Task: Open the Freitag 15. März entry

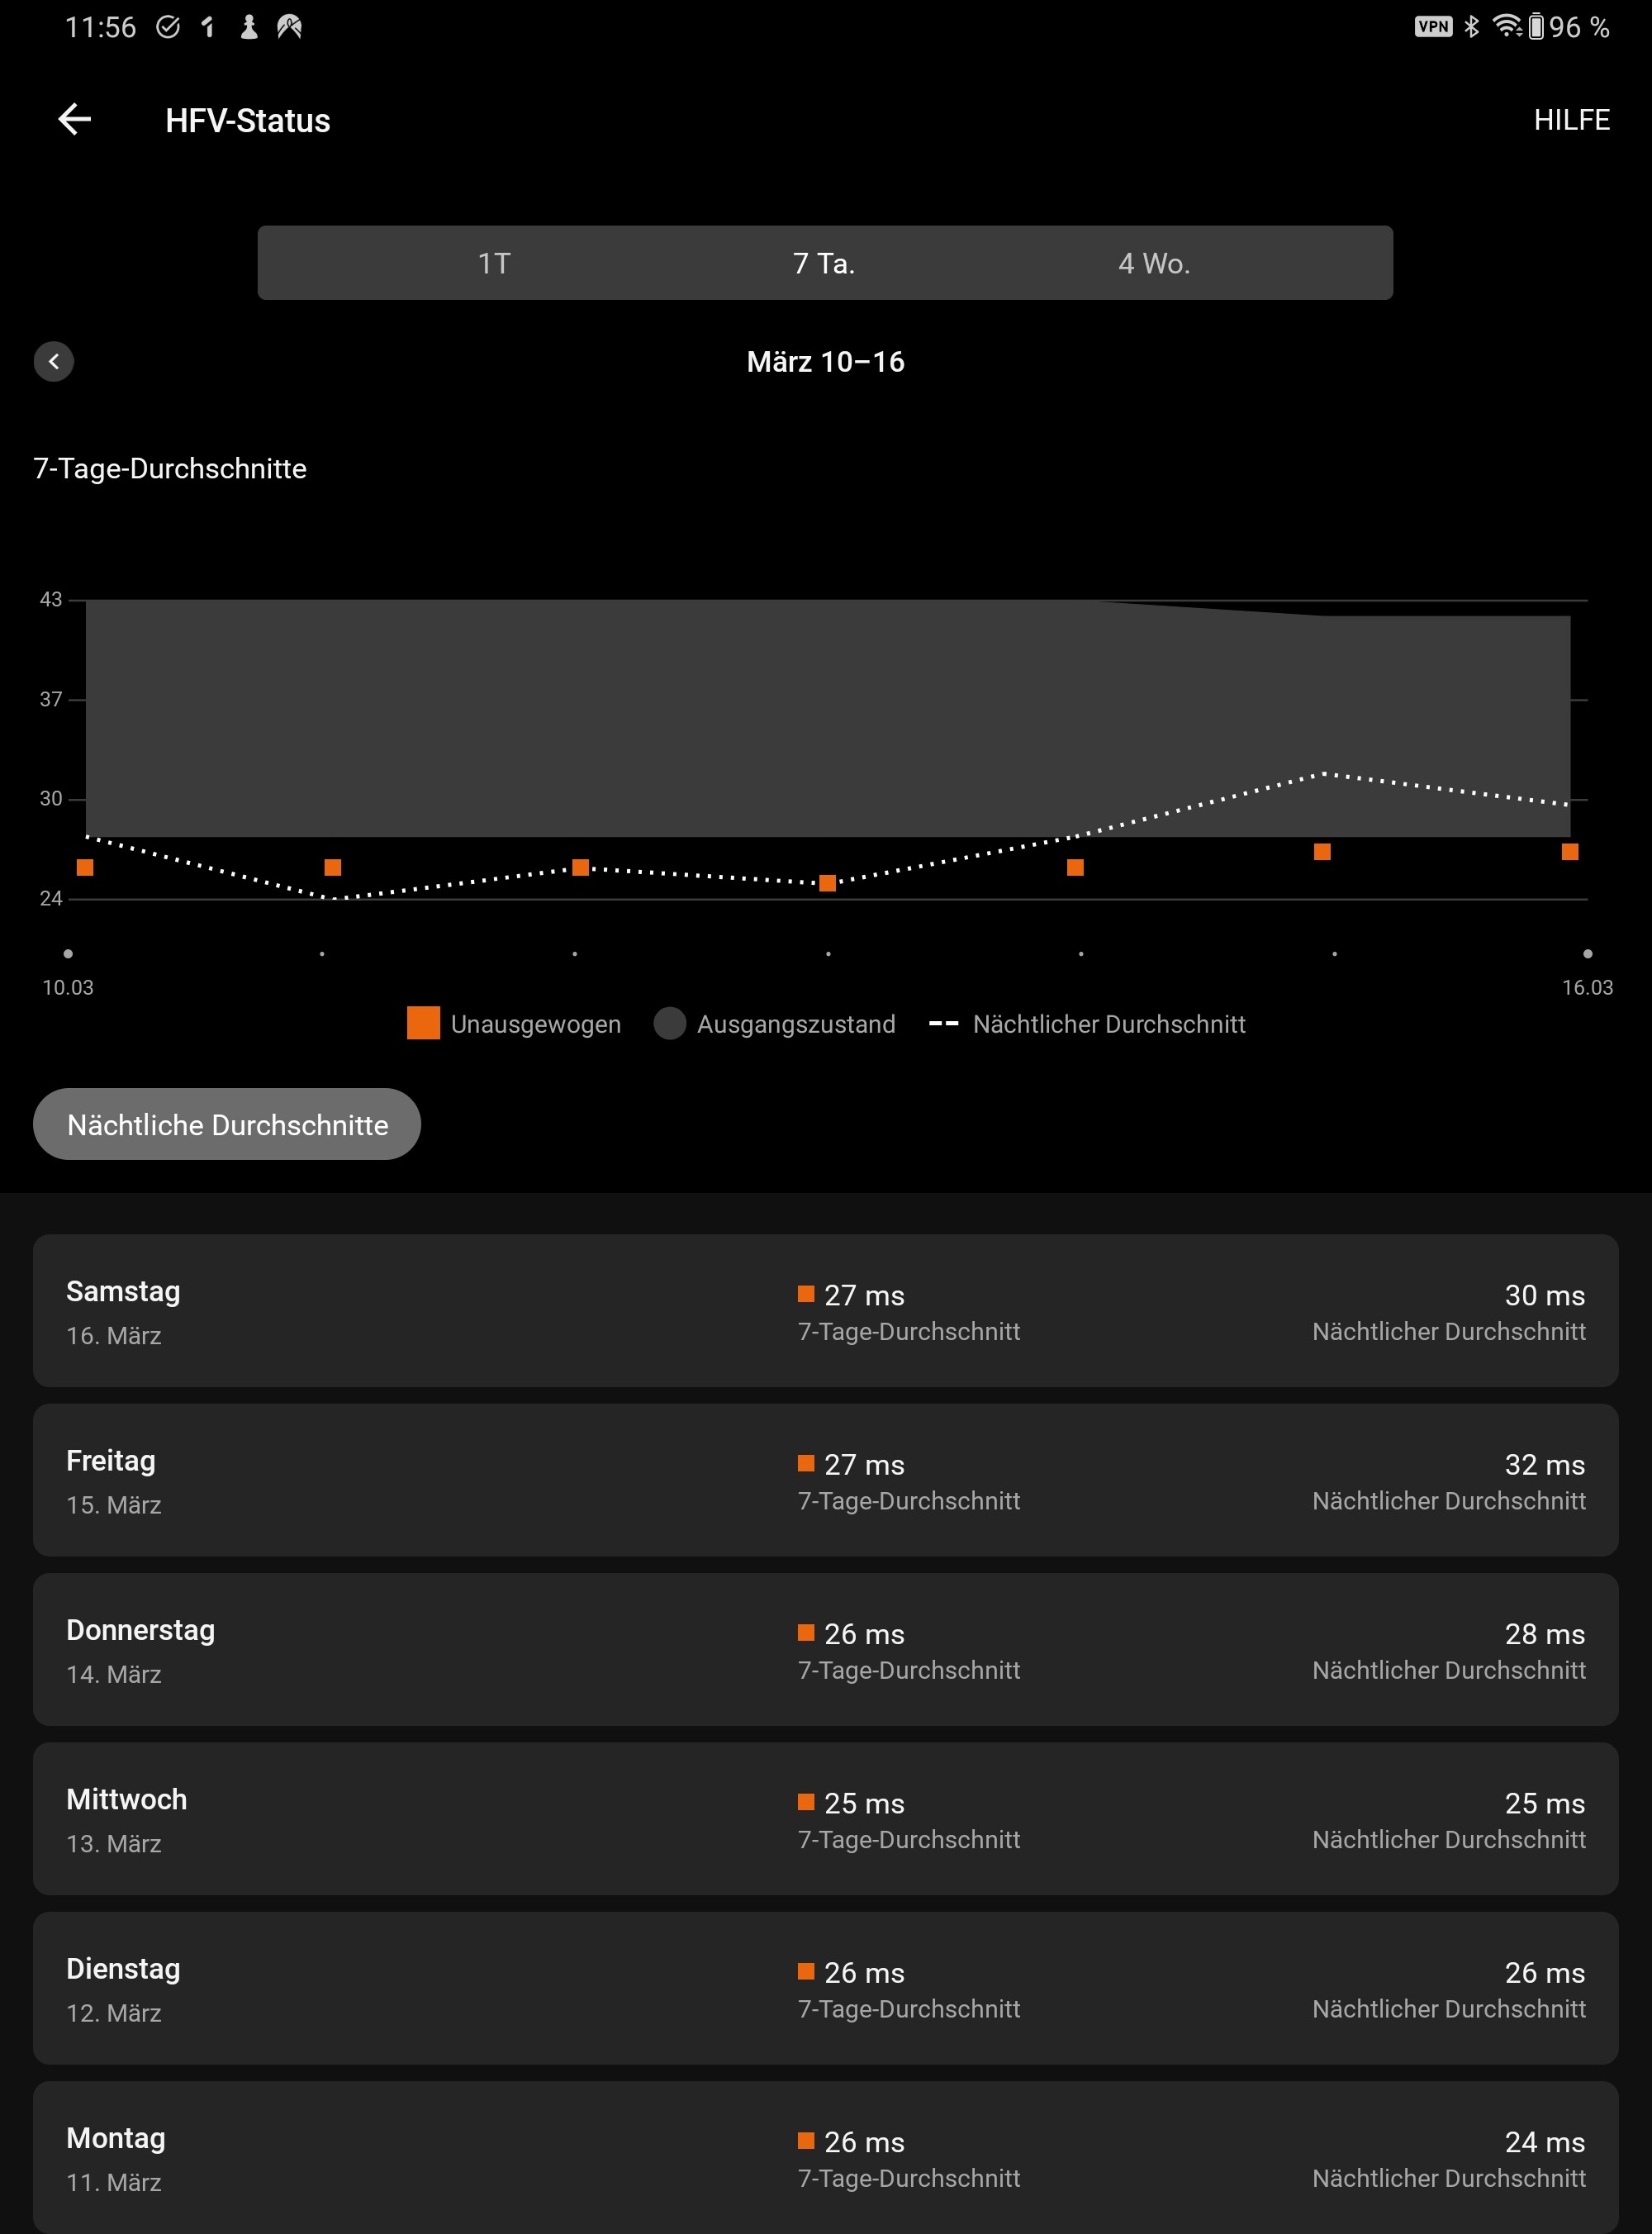Action: [x=826, y=1480]
